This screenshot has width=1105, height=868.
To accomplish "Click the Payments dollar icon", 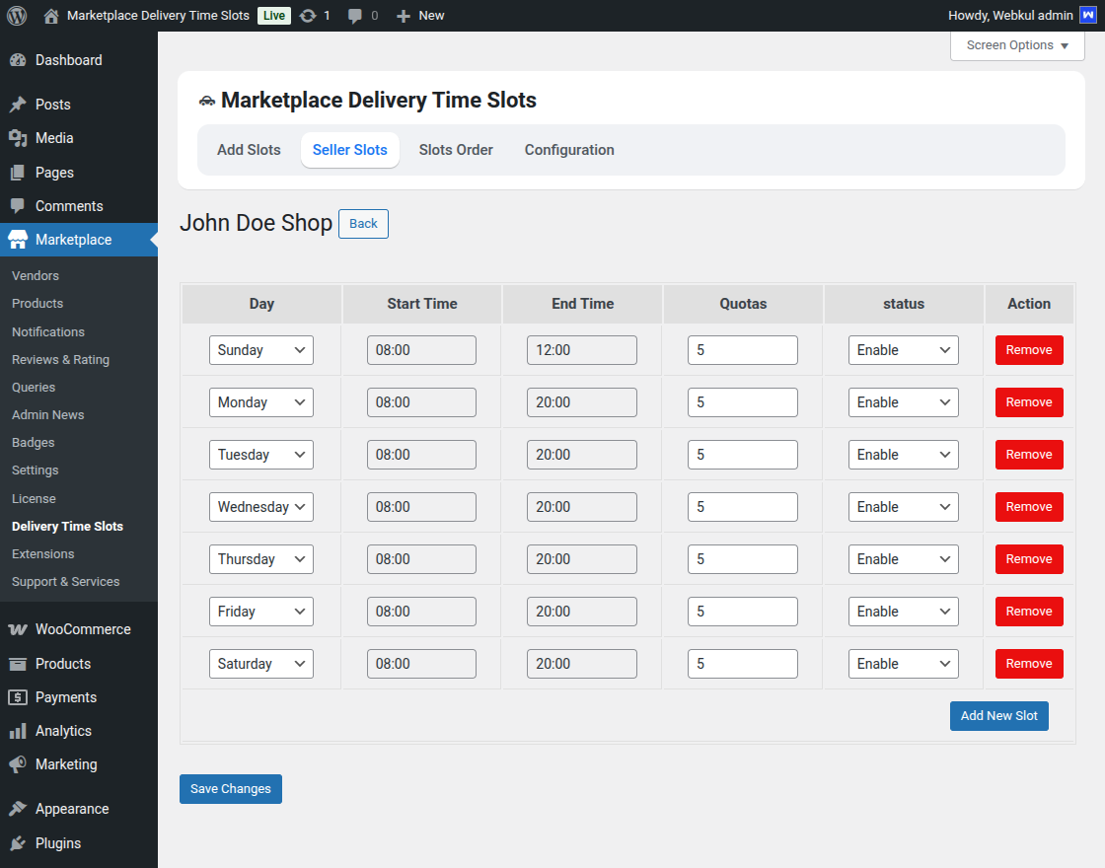I will [x=18, y=697].
